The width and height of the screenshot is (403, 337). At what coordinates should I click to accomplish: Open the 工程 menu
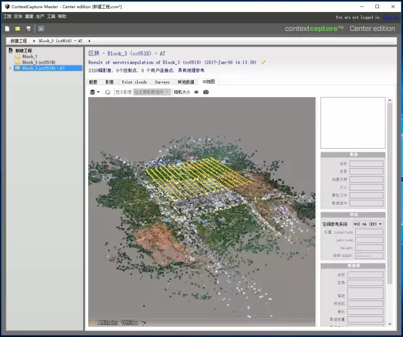point(7,16)
